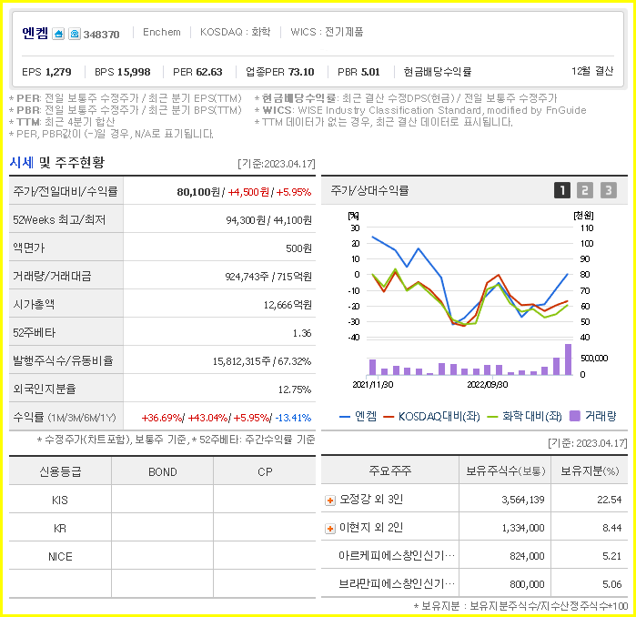This screenshot has width=636, height=617.
Task: Click the purple 거래량 legend square
Action: [575, 416]
